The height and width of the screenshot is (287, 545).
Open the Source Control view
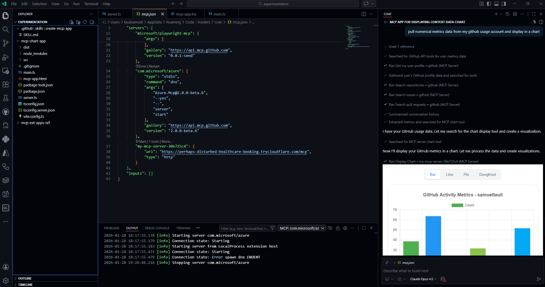[x=6, y=43]
